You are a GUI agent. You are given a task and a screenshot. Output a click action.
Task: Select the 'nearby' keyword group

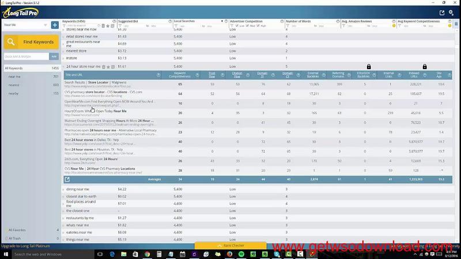coord(32,93)
